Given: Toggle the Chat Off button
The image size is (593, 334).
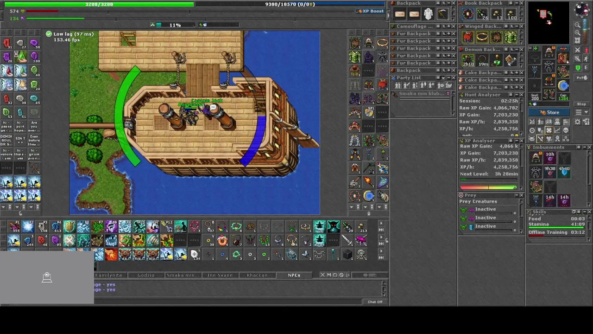Looking at the screenshot, I should 375,302.
